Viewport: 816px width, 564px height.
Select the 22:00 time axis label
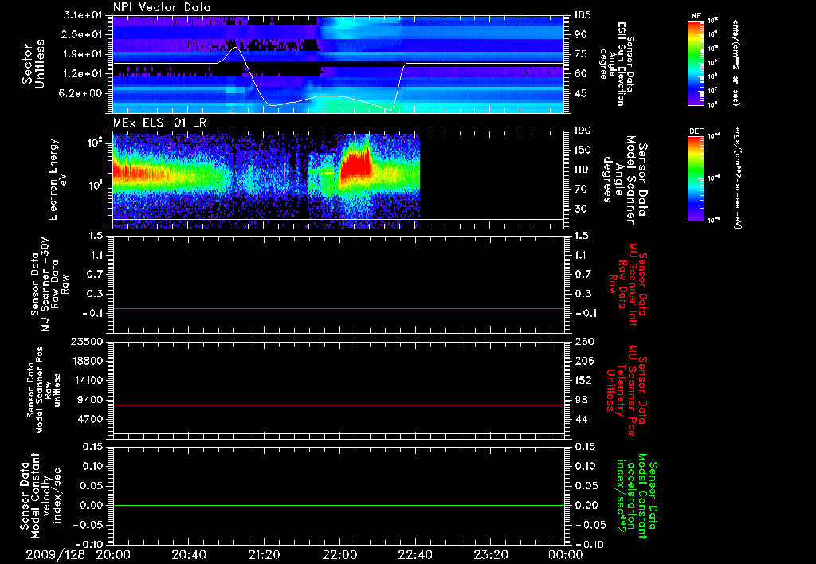[x=339, y=554]
